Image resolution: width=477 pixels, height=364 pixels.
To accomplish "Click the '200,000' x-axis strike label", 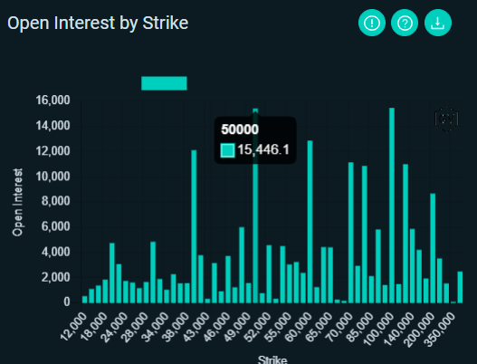I will pyautogui.click(x=419, y=330).
